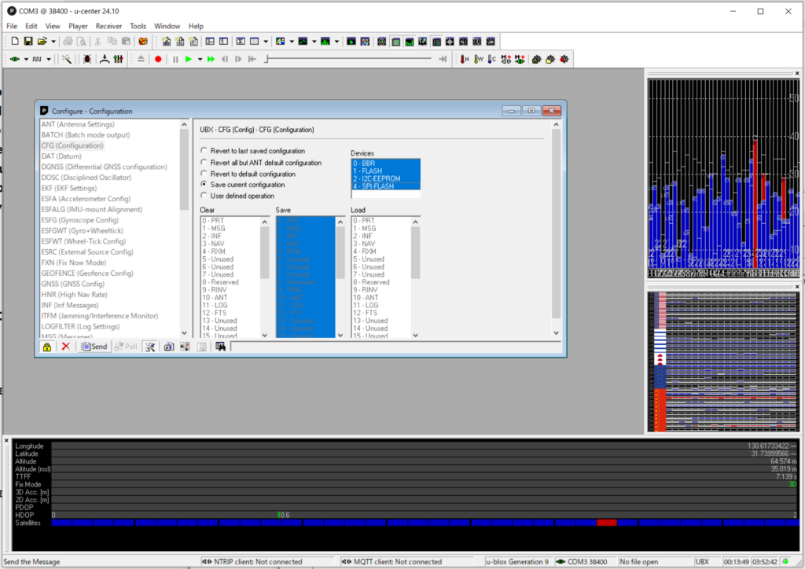This screenshot has width=805, height=569.
Task: Click the blue Coldstart thermometer icon
Action: point(492,60)
